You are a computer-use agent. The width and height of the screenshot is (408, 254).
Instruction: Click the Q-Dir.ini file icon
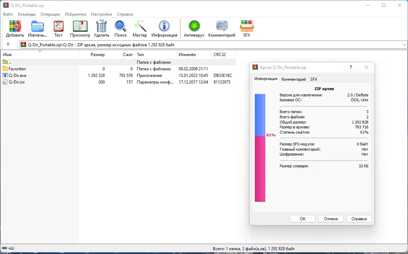coord(5,82)
